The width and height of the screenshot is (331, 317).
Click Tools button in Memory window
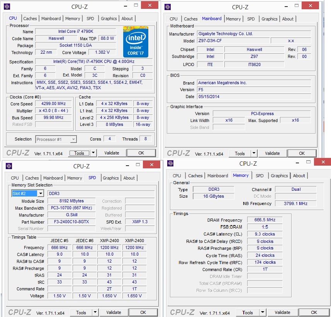(x=248, y=312)
